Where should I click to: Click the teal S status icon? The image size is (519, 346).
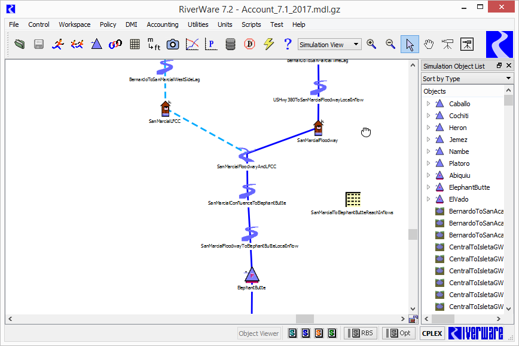point(292,333)
